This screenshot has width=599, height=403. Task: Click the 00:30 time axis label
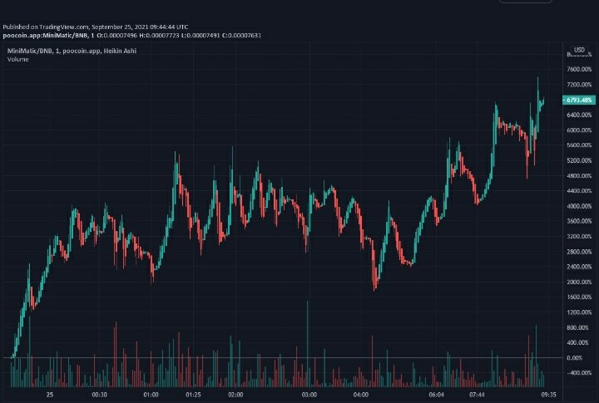(x=99, y=395)
